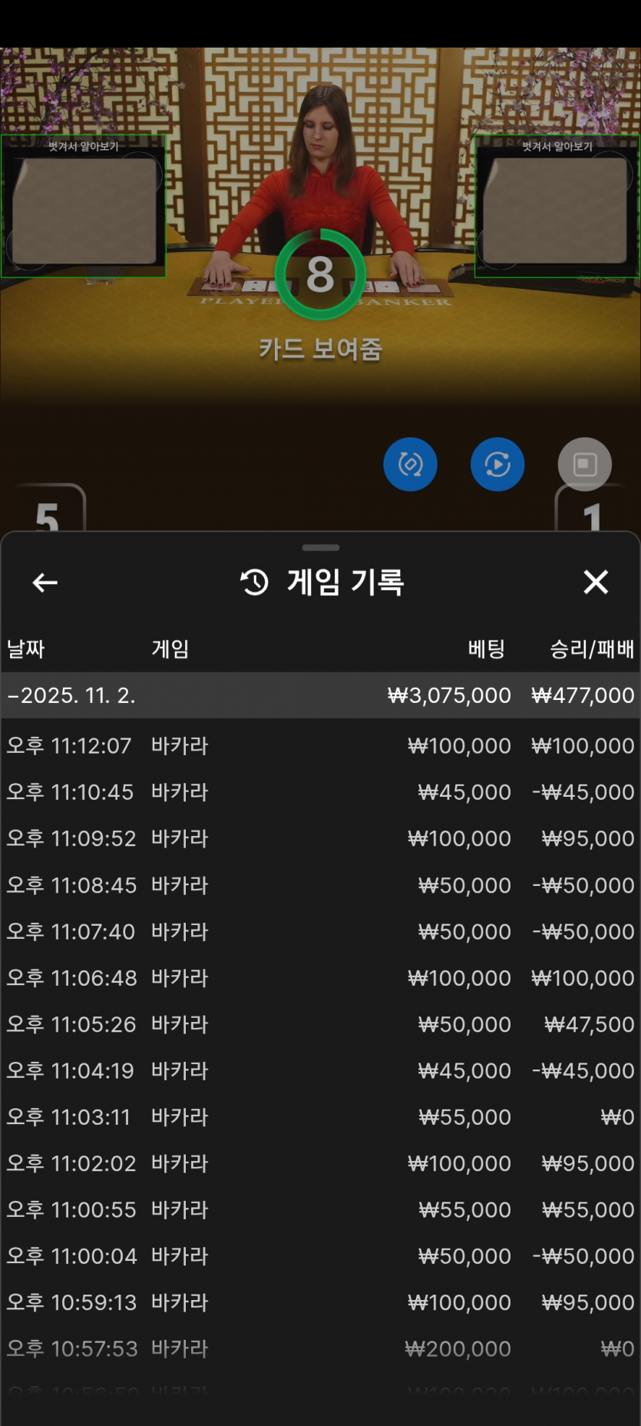
Task: Select the 오후 11:05:26 row winning ₩47,500
Action: pos(320,1024)
